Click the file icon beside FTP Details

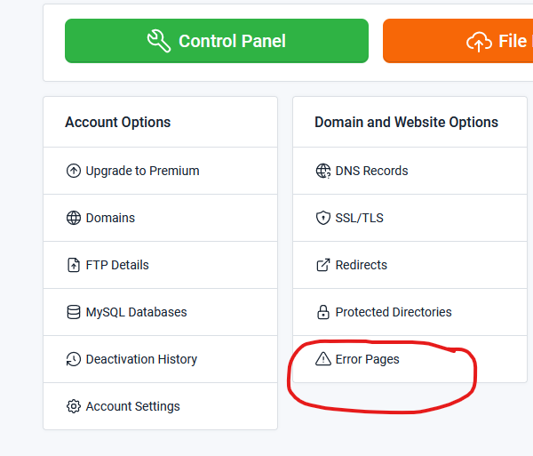(x=74, y=265)
